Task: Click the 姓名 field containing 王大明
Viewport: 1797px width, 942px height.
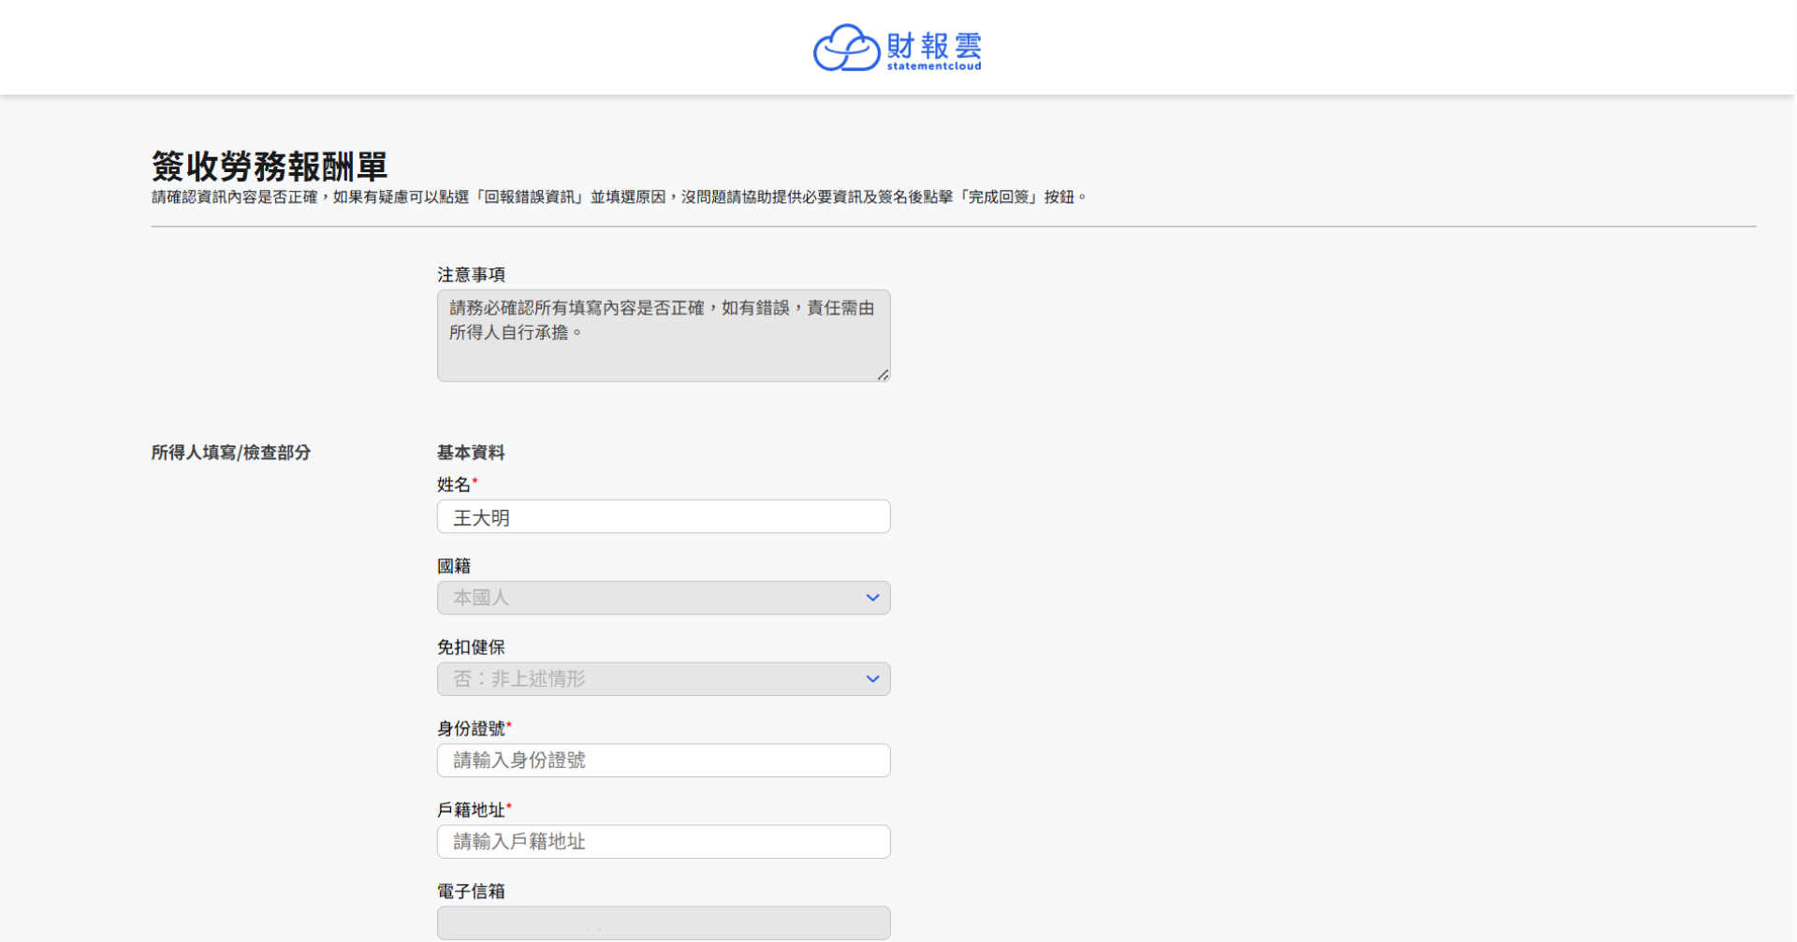Action: click(x=664, y=516)
